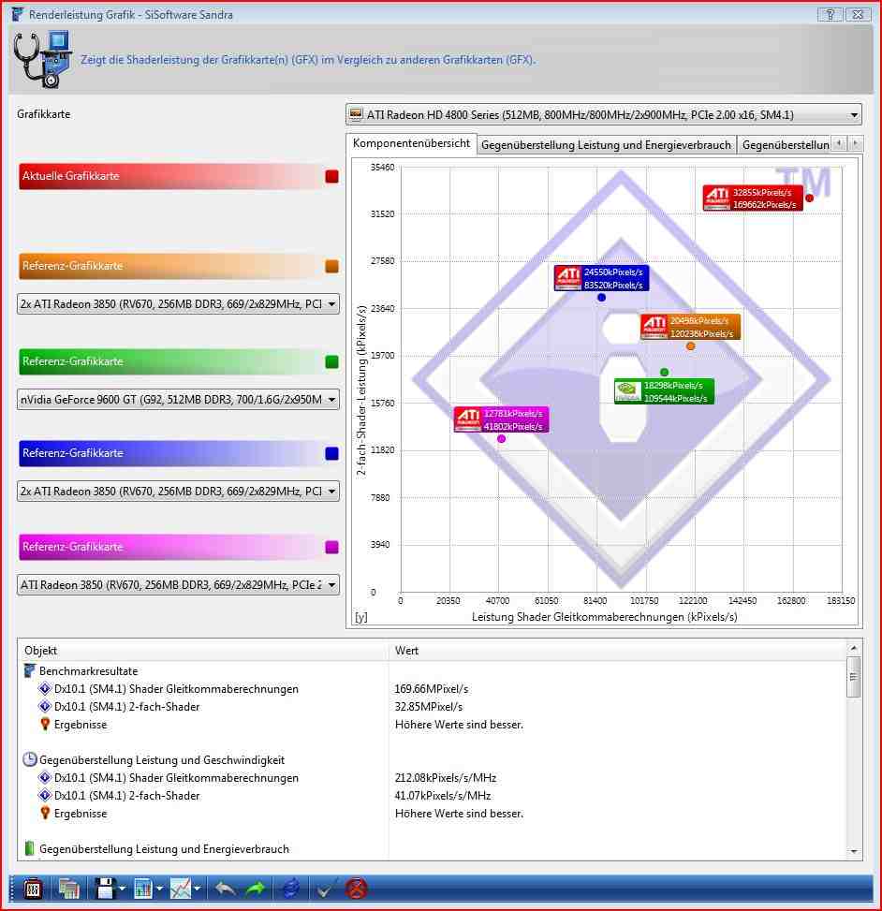This screenshot has width=882, height=911.
Task: Click the Wert column header
Action: [x=617, y=651]
